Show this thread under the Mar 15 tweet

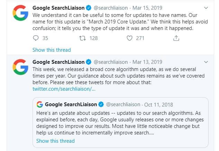[52, 50]
